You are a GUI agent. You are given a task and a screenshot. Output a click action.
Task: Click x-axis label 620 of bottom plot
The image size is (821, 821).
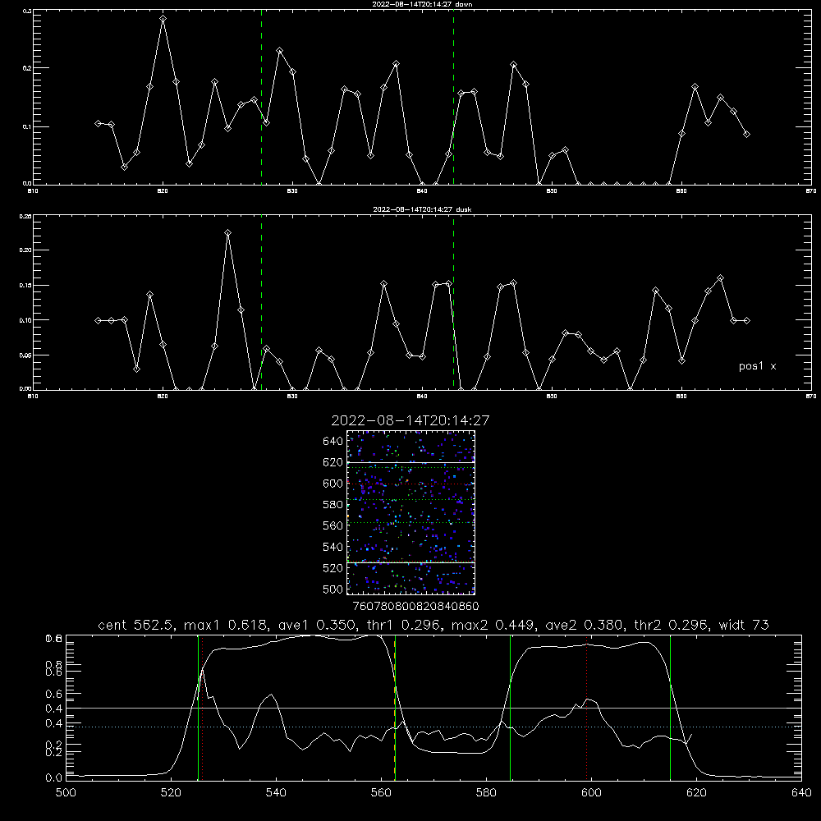point(696,792)
